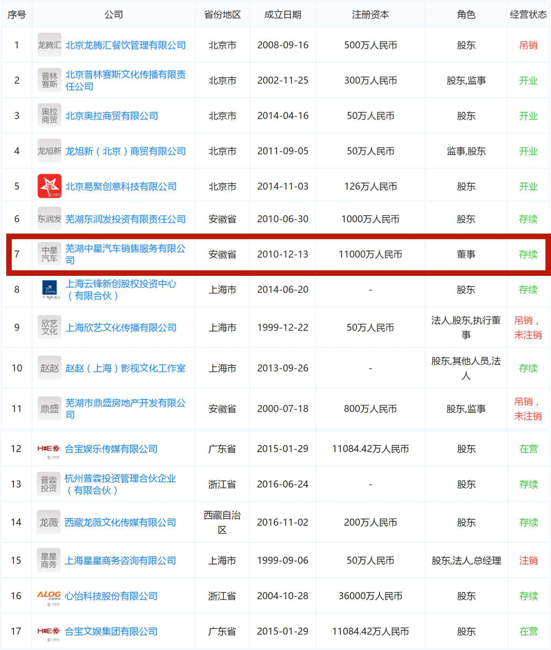
Task: Open 西藏龙薇文化传媒有限公司 link
Action: point(120,522)
